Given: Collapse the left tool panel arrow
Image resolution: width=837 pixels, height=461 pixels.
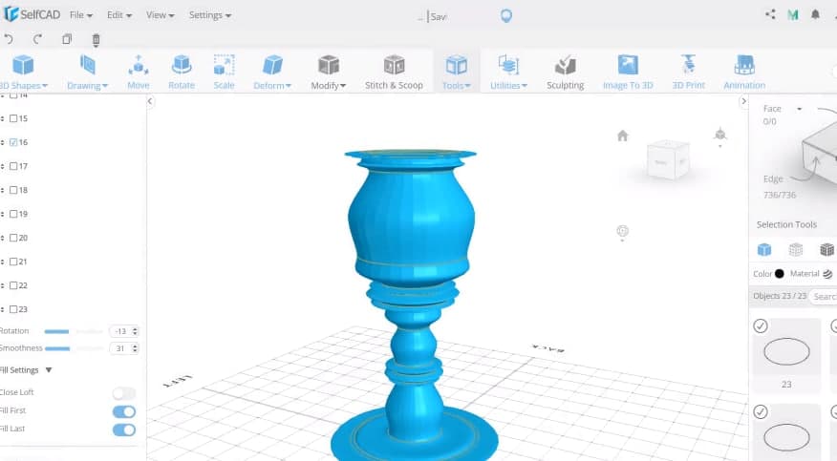Looking at the screenshot, I should point(150,101).
